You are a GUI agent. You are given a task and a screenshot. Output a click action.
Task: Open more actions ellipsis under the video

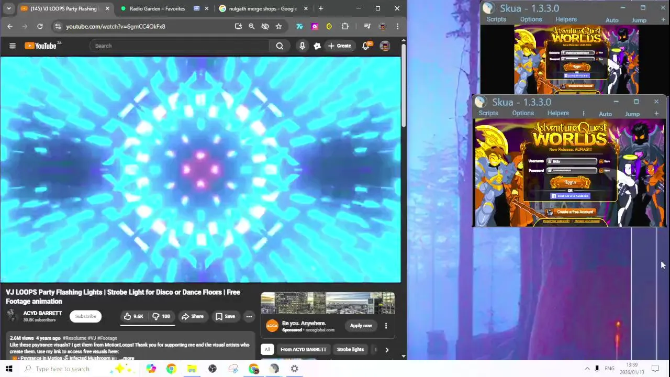click(x=249, y=316)
